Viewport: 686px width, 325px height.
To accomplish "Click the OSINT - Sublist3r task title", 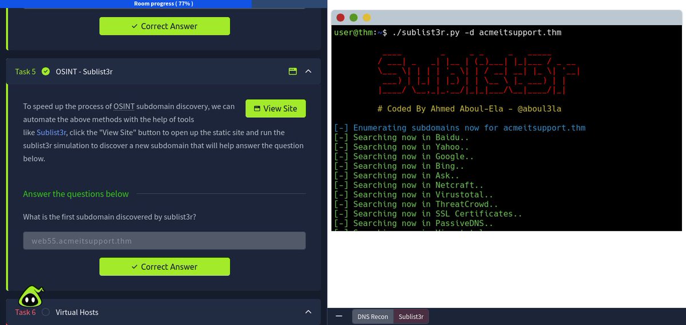I will tap(84, 72).
